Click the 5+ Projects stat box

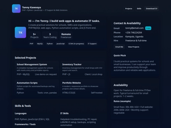tap(35, 36)
